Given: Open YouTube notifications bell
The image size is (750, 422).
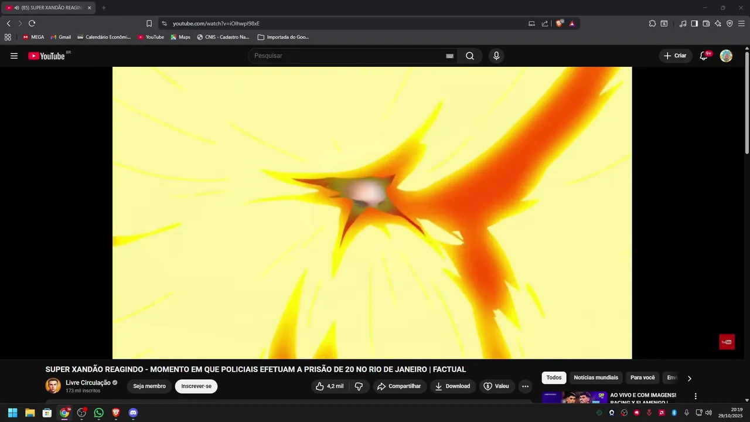Looking at the screenshot, I should click(x=704, y=56).
